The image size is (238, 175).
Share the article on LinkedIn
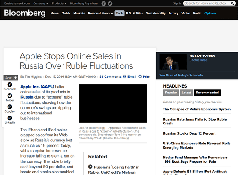click(10, 118)
